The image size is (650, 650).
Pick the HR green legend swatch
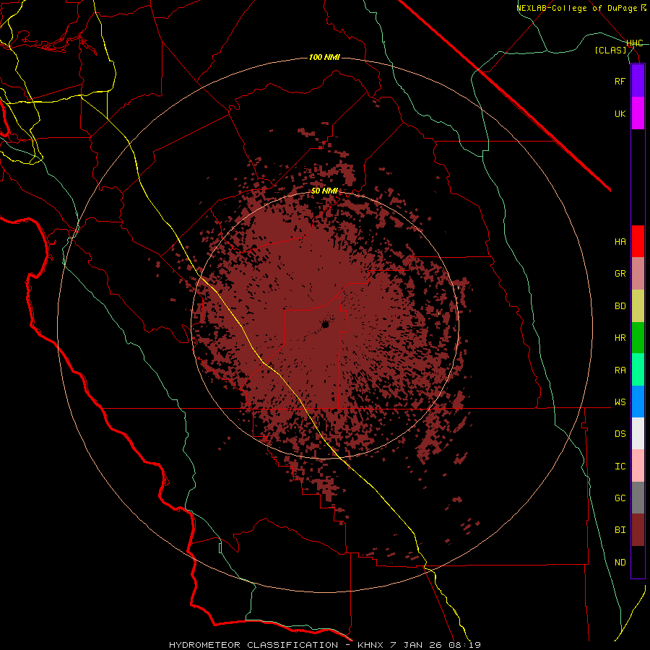tap(638, 338)
